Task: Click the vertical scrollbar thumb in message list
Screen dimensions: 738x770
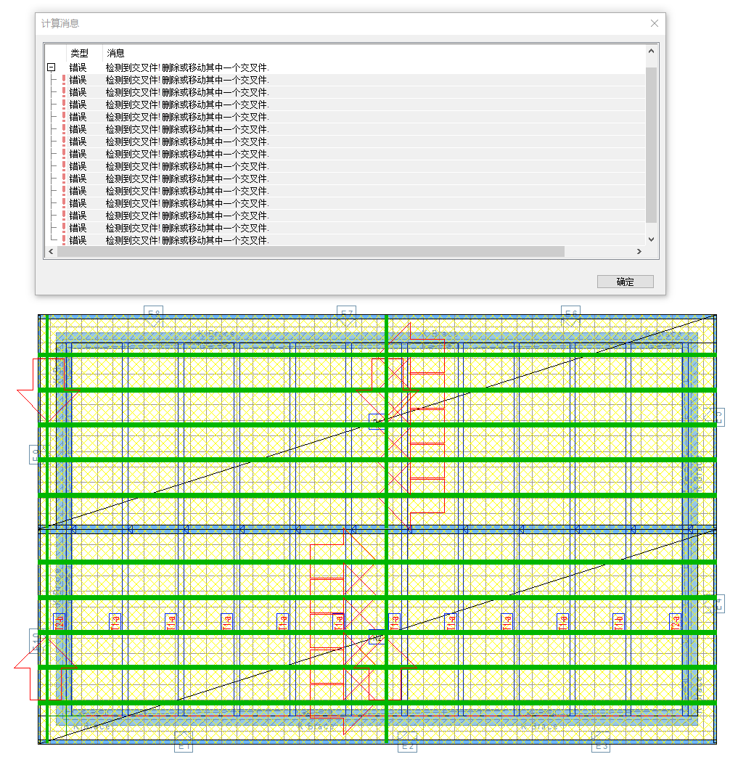Action: (651, 145)
